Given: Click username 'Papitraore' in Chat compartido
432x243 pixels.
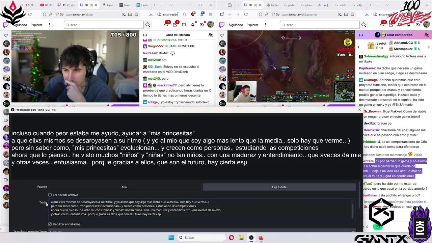Looking at the screenshot, I should click(x=367, y=68).
